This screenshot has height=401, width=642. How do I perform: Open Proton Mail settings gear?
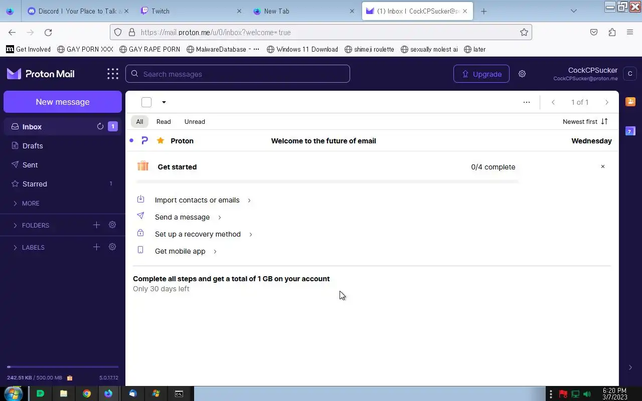pos(522,74)
